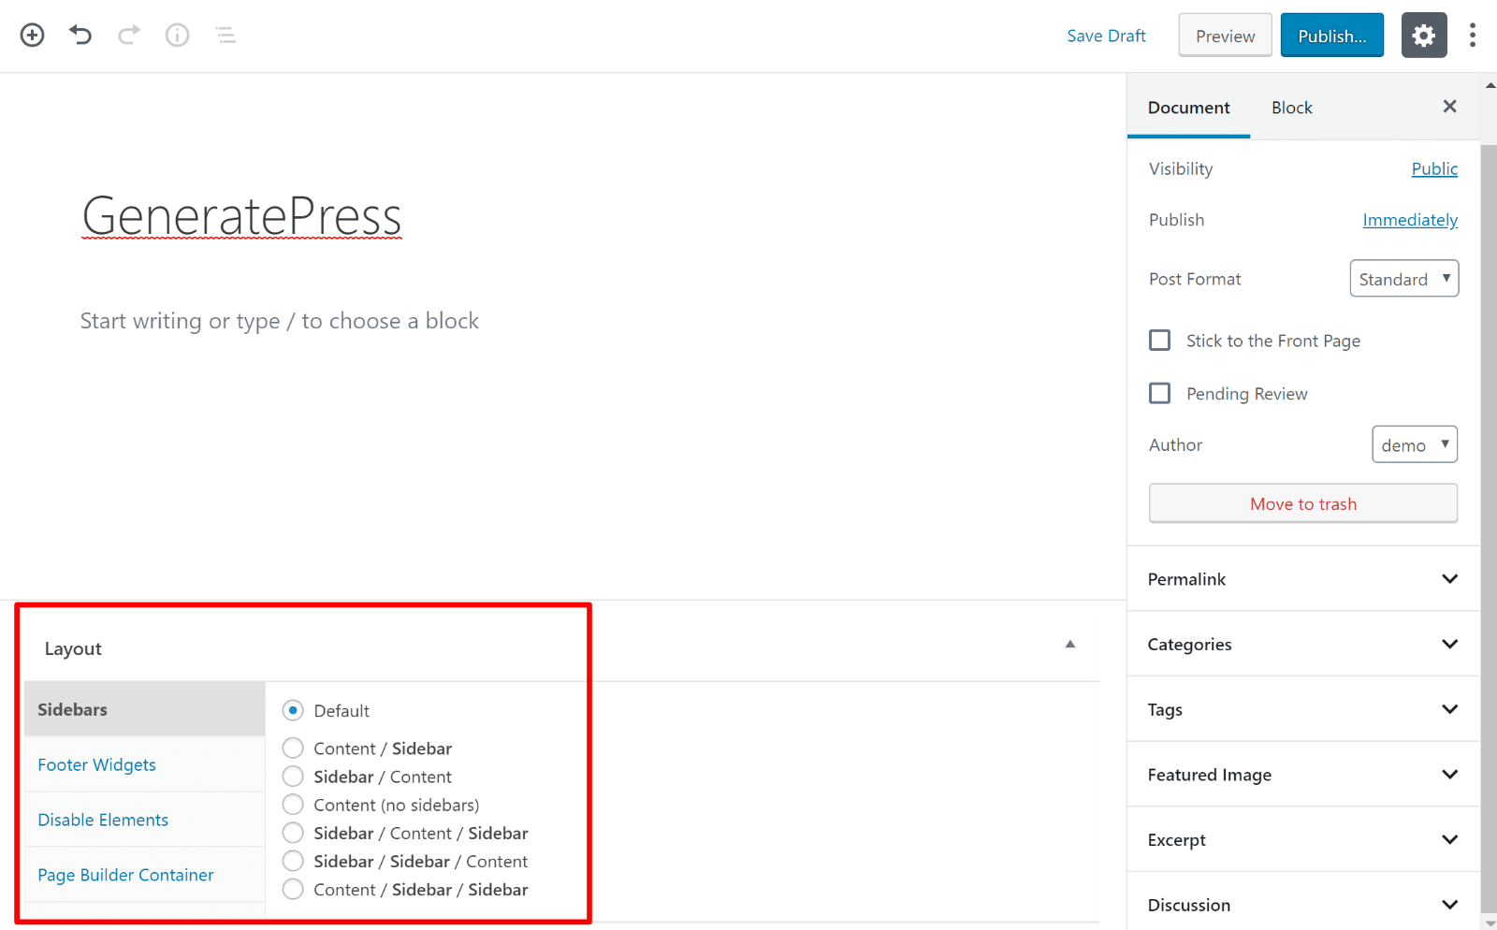This screenshot has height=930, width=1497.
Task: Open the content structure info icon
Action: click(177, 36)
